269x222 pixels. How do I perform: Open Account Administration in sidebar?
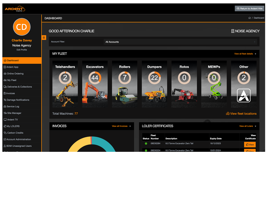[x=22, y=139]
